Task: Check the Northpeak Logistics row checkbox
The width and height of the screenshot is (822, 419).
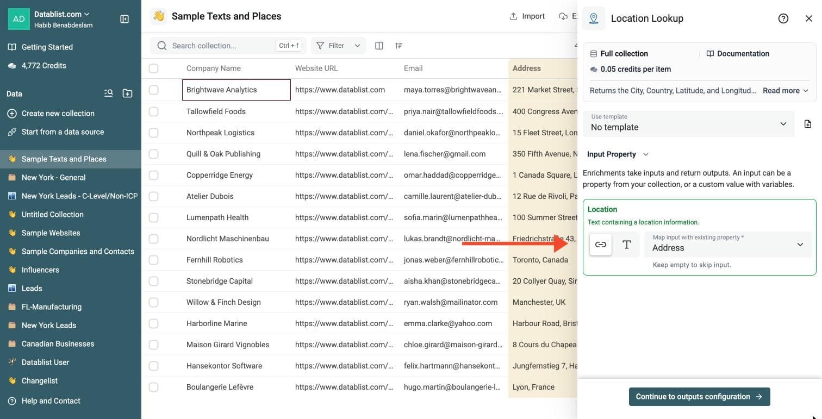Action: [154, 133]
